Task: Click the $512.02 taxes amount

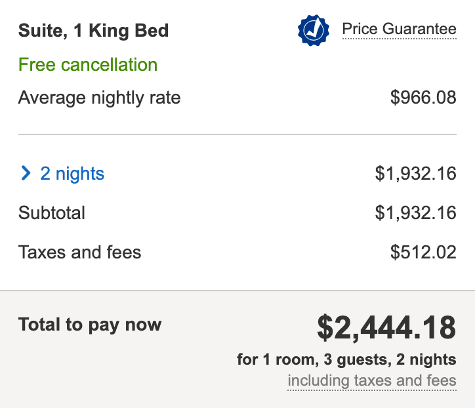Action: point(423,252)
